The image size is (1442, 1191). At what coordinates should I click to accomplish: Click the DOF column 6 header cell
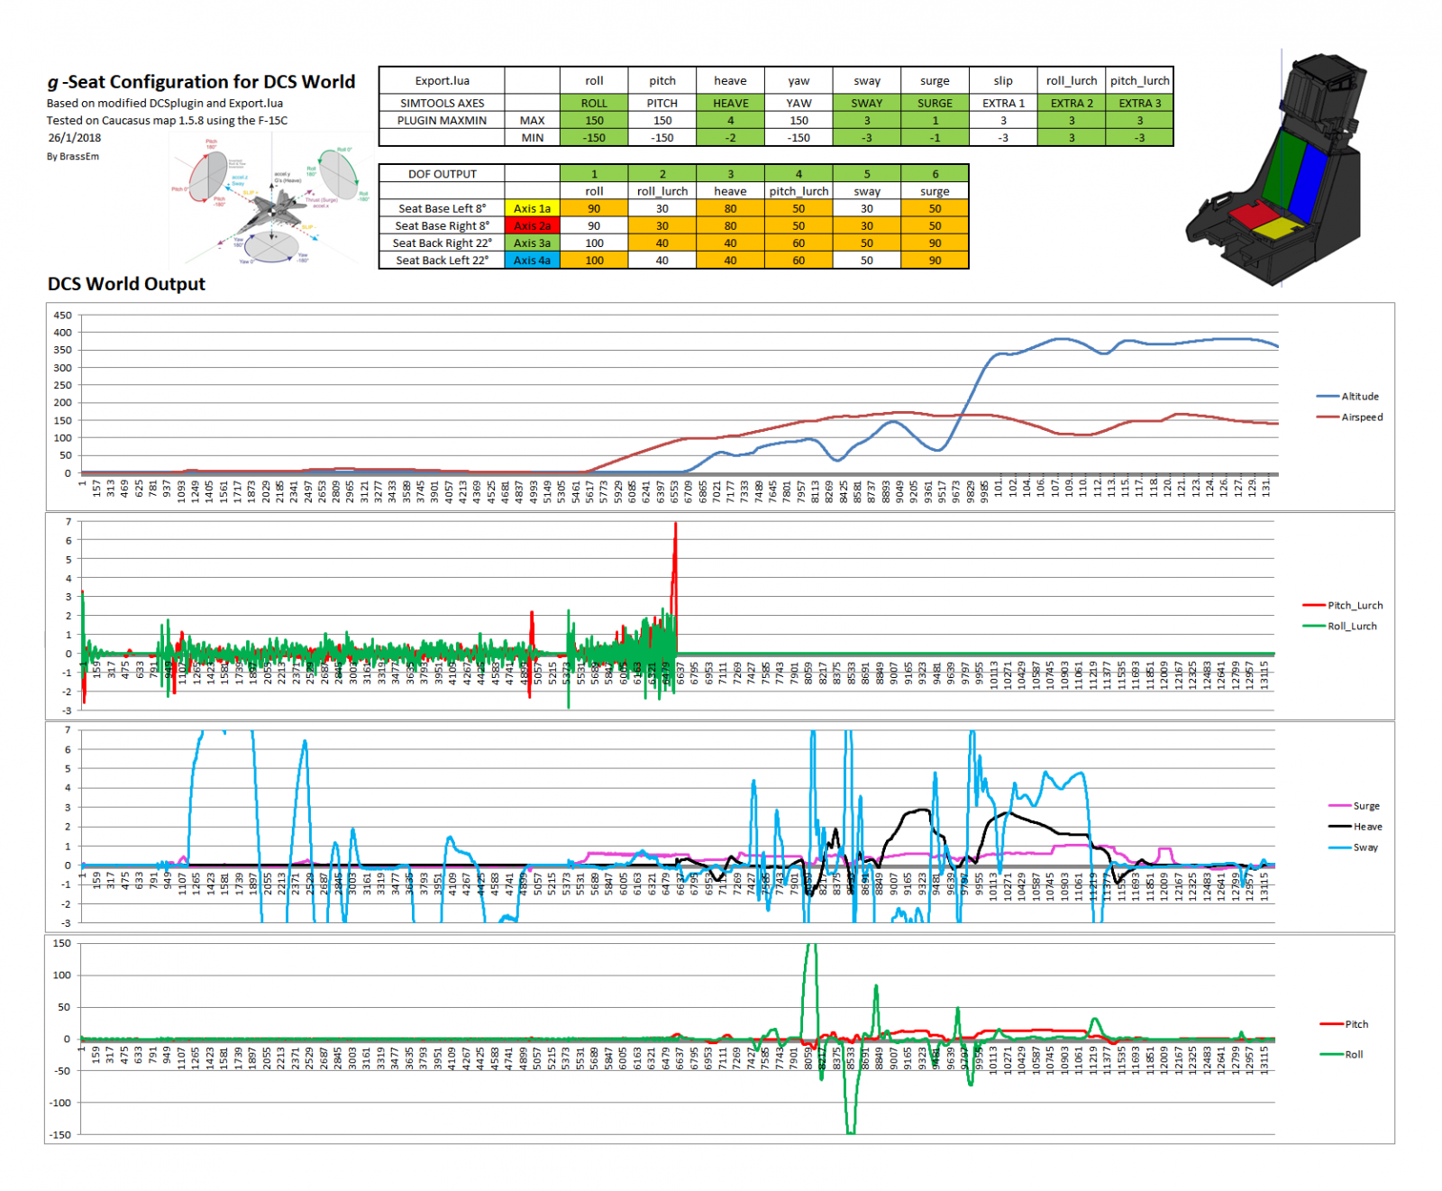click(935, 174)
